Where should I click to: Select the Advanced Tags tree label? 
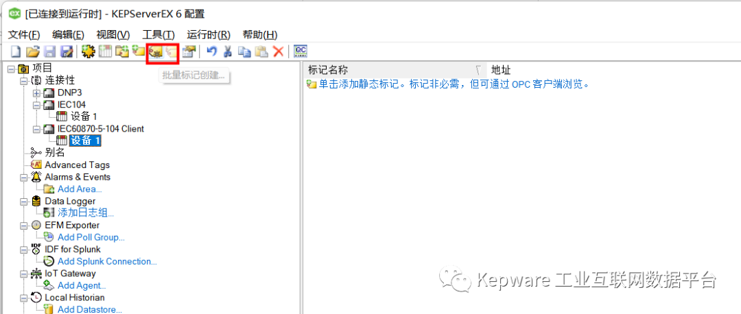point(78,165)
